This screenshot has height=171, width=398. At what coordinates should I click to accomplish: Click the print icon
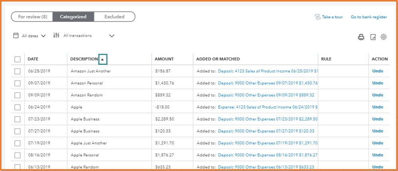click(361, 37)
